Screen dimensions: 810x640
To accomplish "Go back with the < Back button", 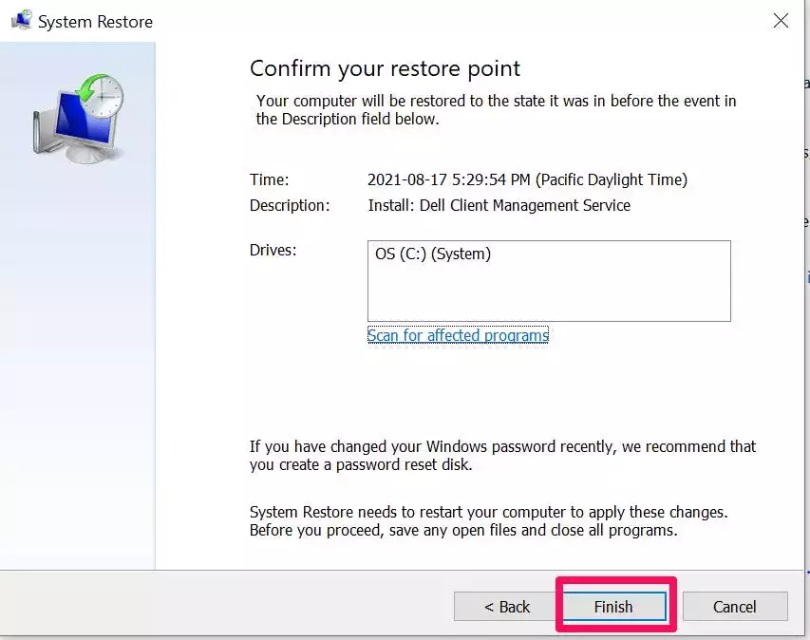I will point(507,607).
